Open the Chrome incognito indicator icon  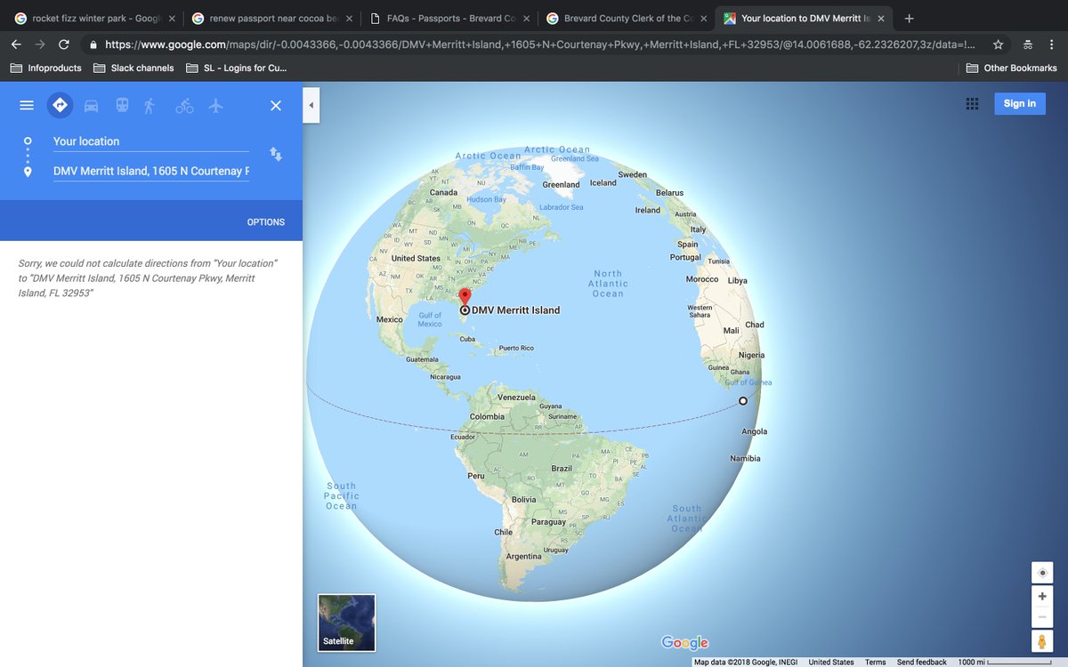tap(1028, 44)
